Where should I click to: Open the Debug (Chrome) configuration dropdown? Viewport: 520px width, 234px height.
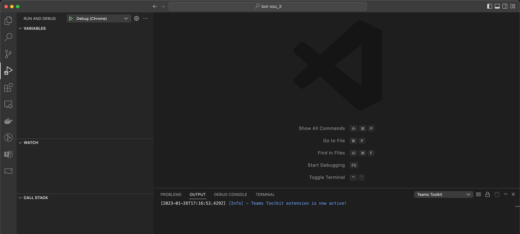tap(98, 19)
